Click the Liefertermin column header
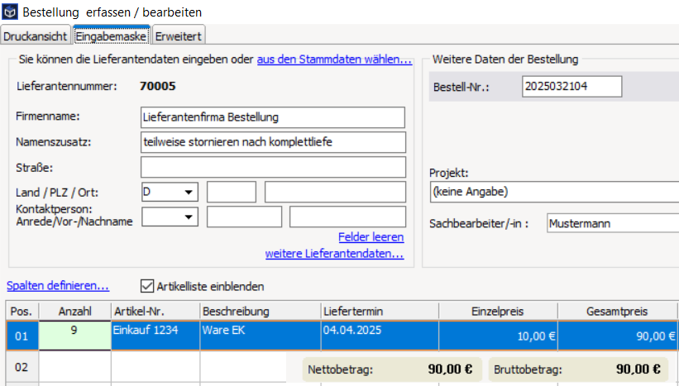 pos(380,311)
